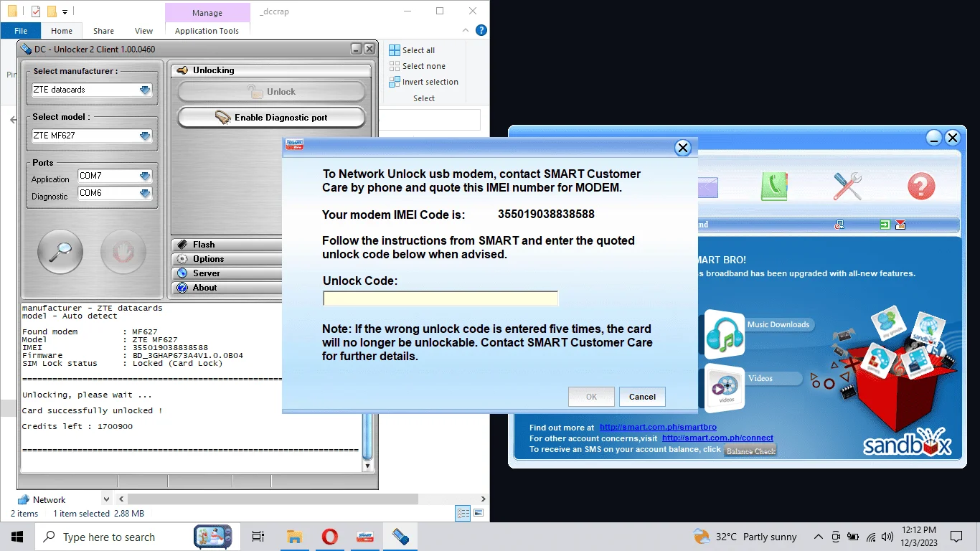The height and width of the screenshot is (551, 980).
Task: Click the red envelope message status icon
Action: (900, 225)
